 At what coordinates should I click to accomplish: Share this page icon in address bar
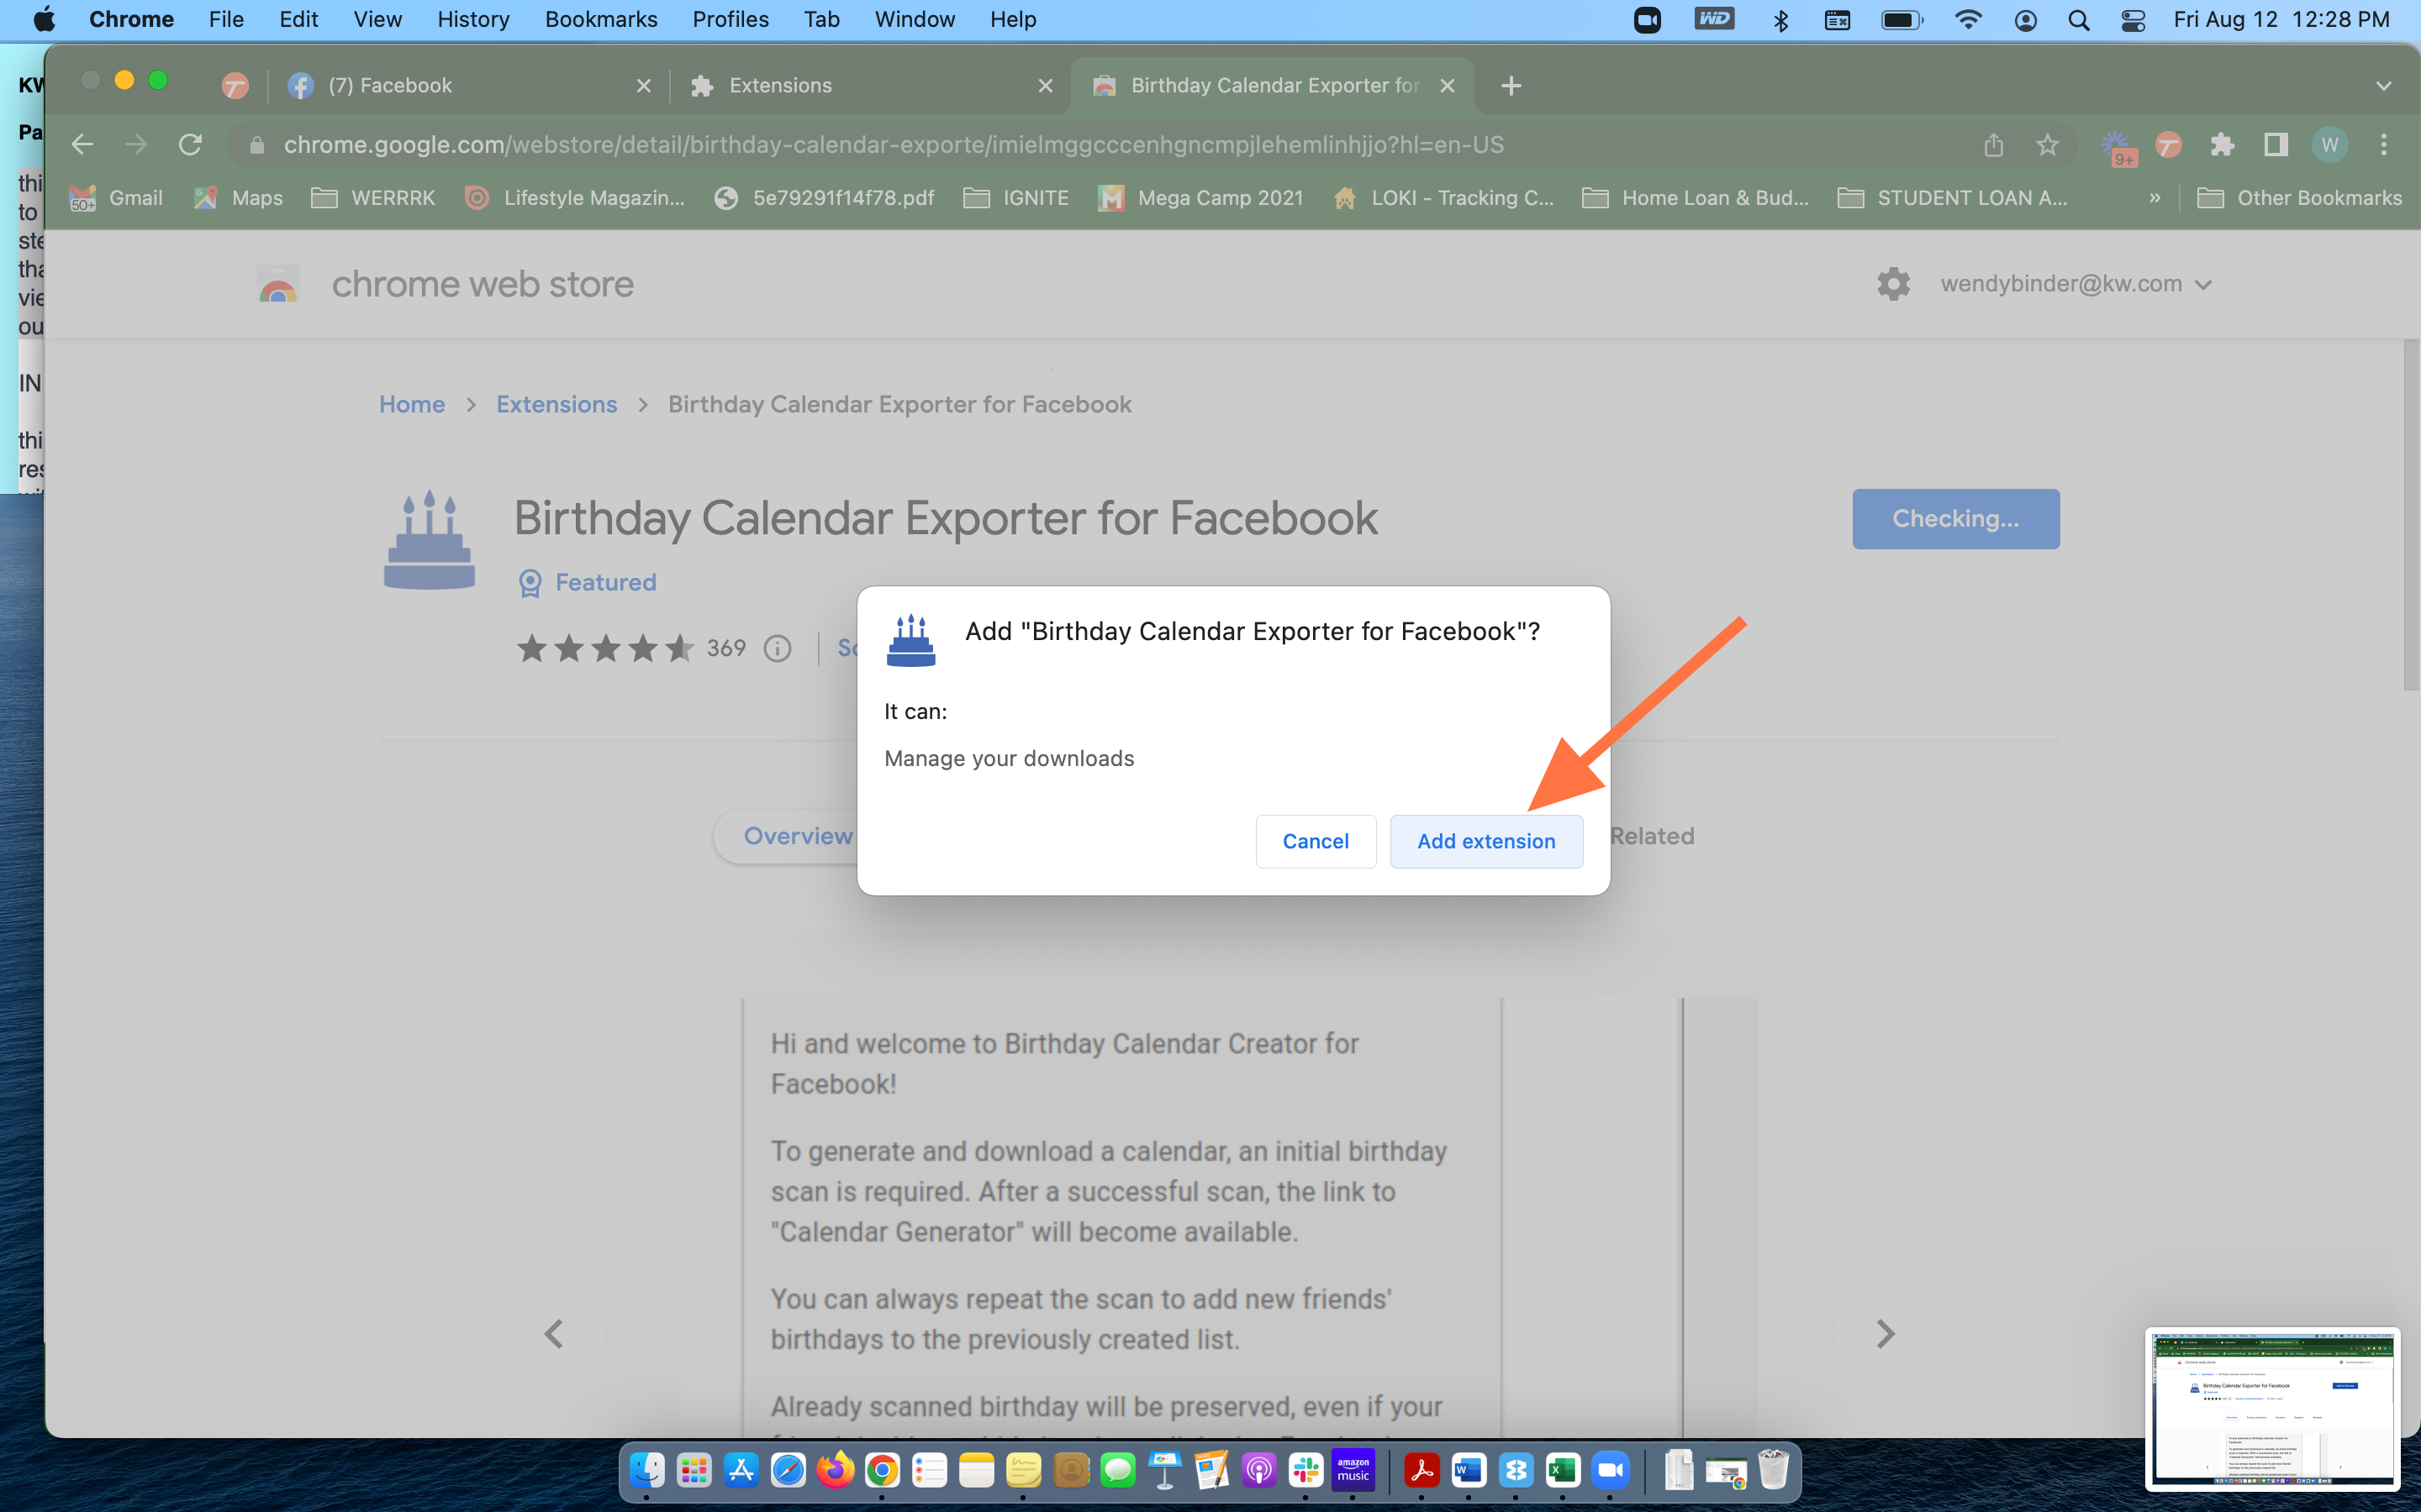1994,145
